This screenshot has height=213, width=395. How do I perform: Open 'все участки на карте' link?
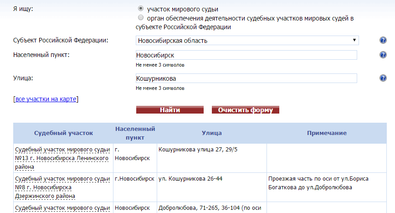click(x=46, y=99)
